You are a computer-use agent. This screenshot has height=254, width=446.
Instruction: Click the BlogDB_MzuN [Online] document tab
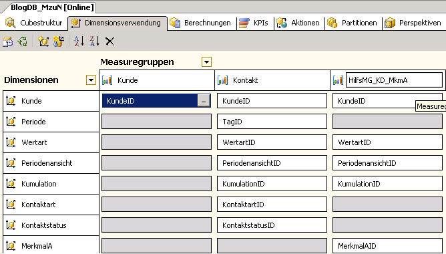click(x=52, y=7)
